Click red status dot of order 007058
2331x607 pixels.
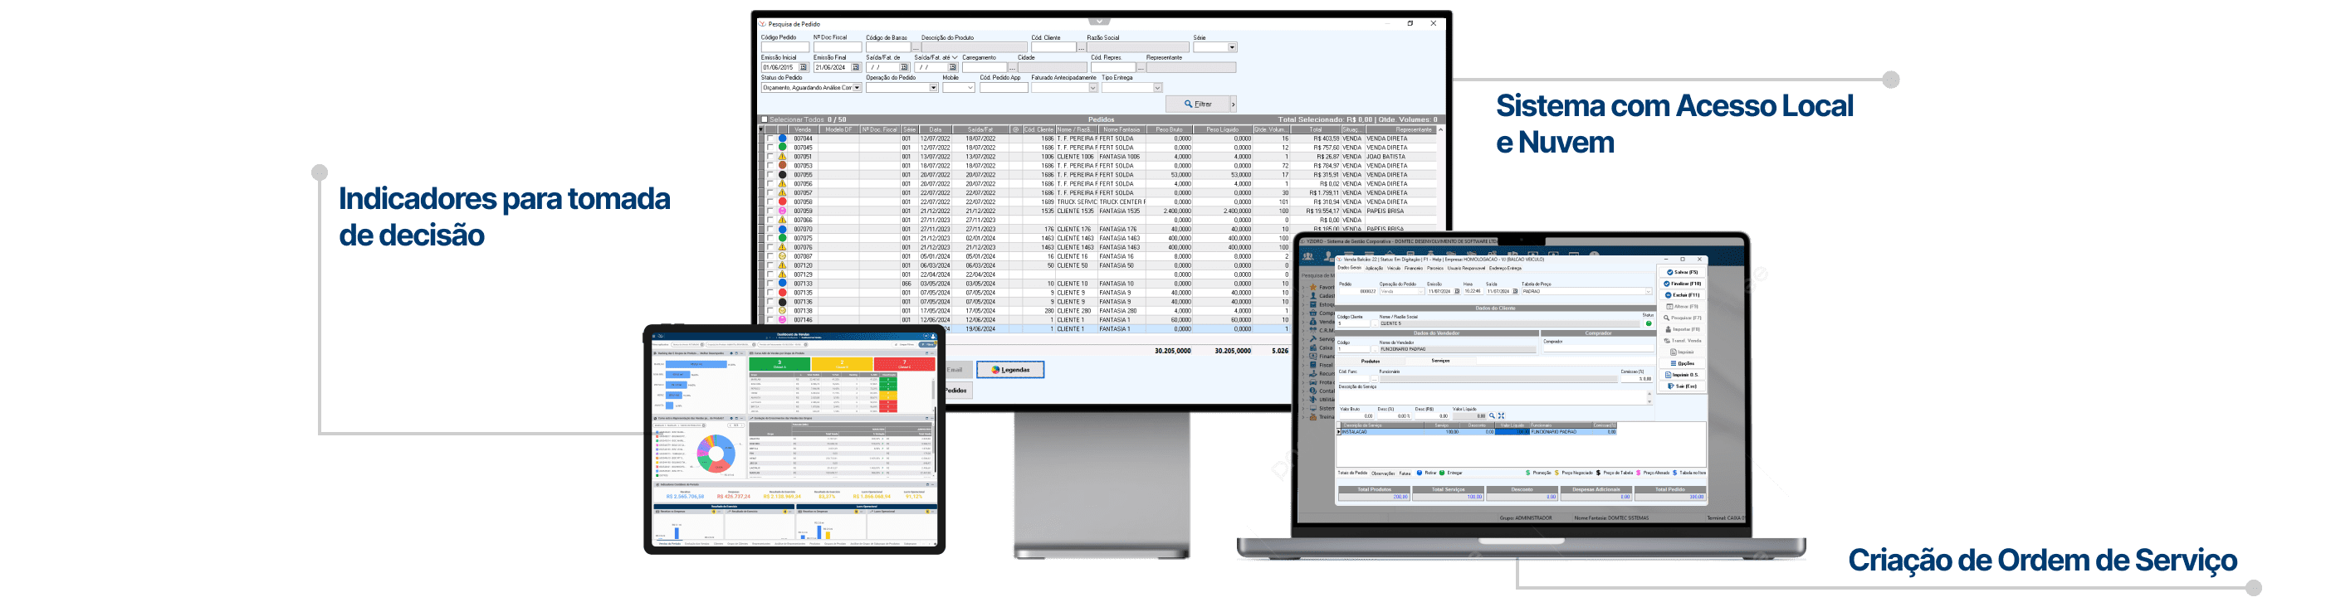783,202
